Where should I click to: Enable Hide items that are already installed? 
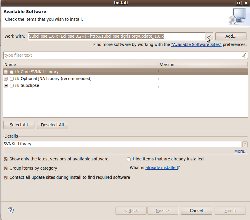click(129, 159)
